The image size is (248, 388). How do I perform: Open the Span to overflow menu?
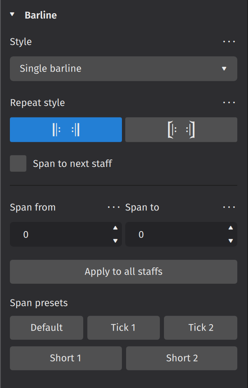229,207
